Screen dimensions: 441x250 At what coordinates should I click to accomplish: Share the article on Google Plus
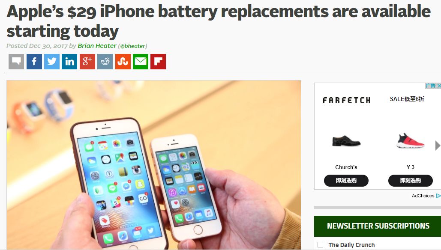(x=87, y=62)
